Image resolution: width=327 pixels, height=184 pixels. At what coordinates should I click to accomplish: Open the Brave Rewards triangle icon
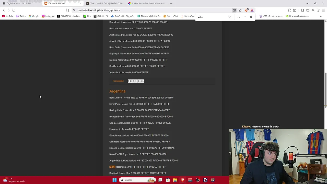pyautogui.click(x=252, y=10)
